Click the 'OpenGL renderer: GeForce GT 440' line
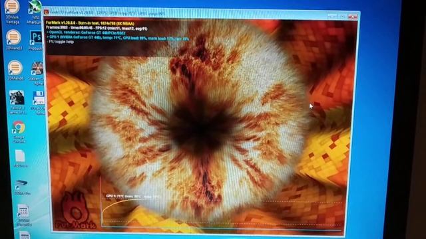Viewport: 426px width, 239px height. (86, 33)
